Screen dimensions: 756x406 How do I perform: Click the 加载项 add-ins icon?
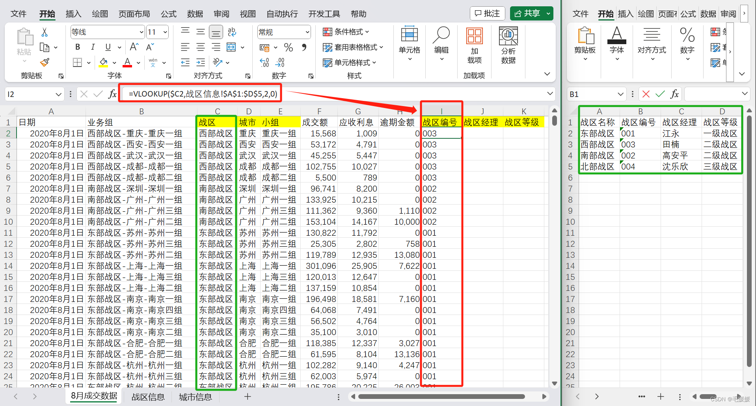pos(475,45)
